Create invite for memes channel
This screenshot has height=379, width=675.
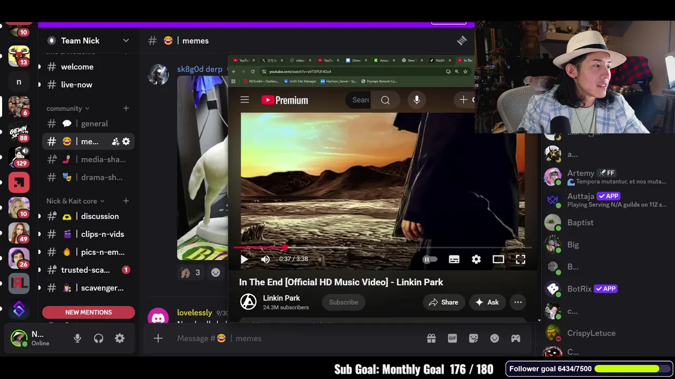115,142
